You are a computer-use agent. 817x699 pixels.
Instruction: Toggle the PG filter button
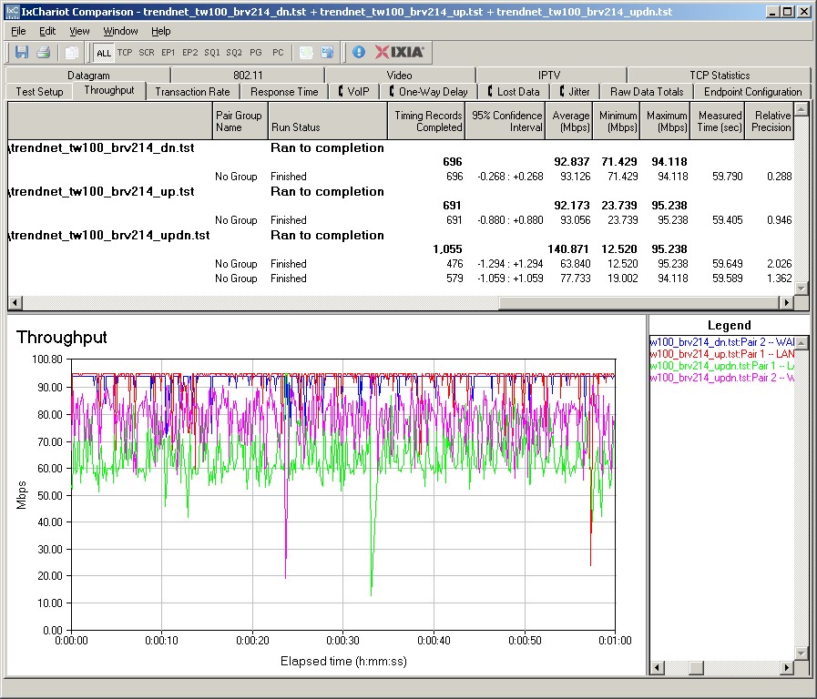pos(256,52)
